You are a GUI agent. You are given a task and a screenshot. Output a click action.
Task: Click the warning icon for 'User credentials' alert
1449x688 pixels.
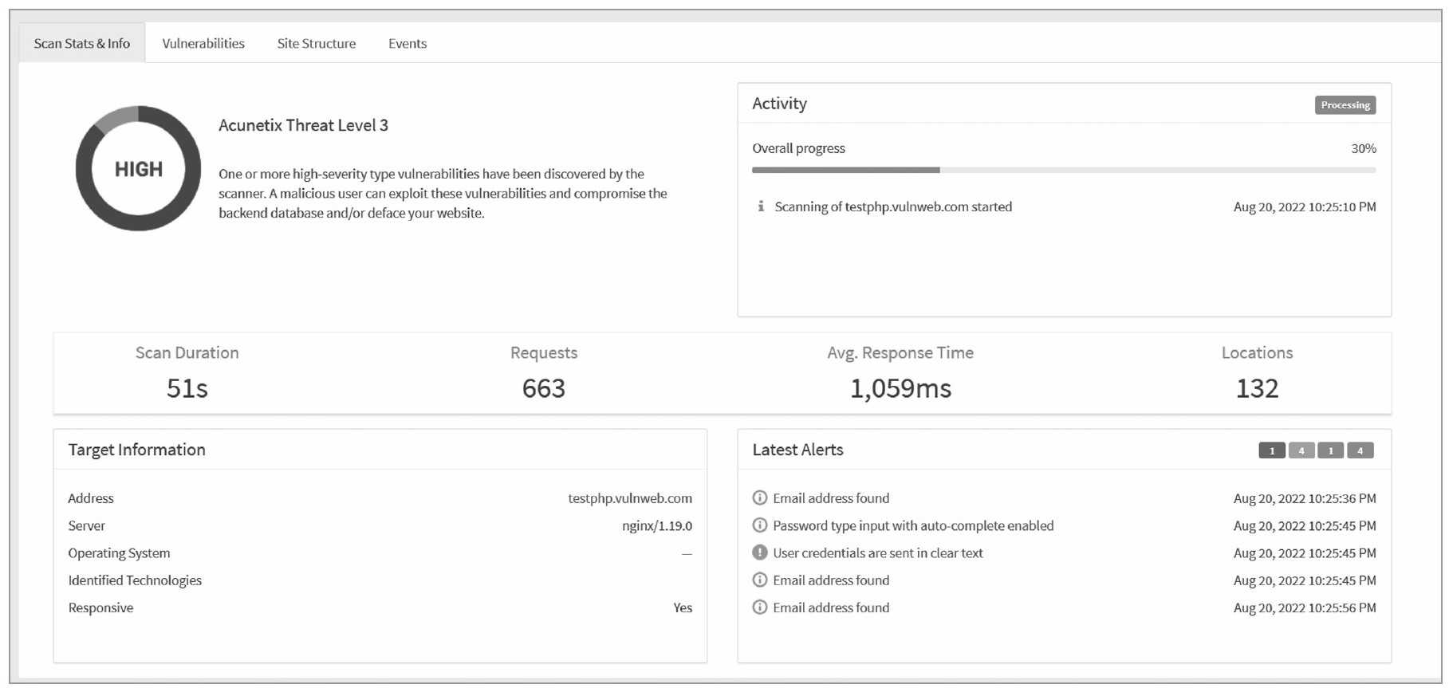click(x=760, y=552)
